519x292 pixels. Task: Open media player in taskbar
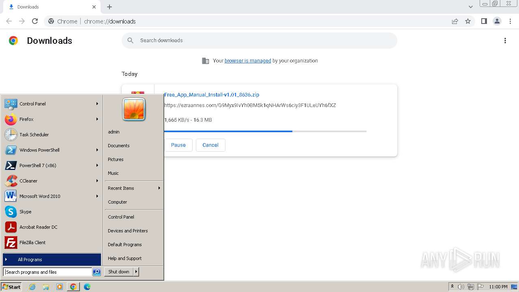pos(60,287)
